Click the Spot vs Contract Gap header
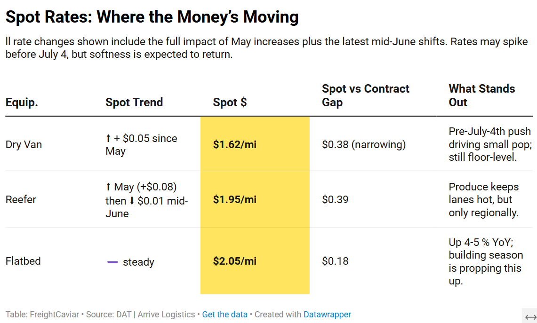Image resolution: width=537 pixels, height=323 pixels. click(x=365, y=95)
